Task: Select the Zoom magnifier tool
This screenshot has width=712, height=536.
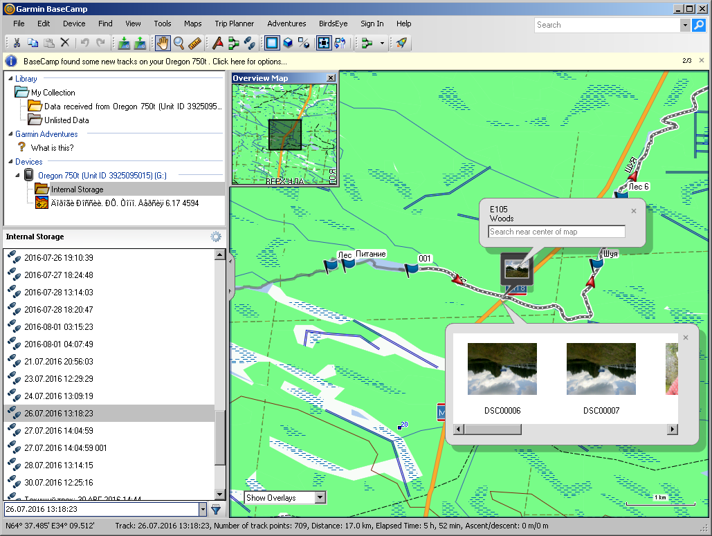Action: coord(179,43)
